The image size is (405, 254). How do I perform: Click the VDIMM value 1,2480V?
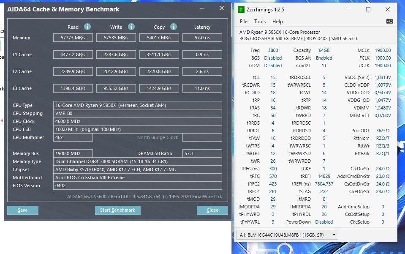click(383, 108)
